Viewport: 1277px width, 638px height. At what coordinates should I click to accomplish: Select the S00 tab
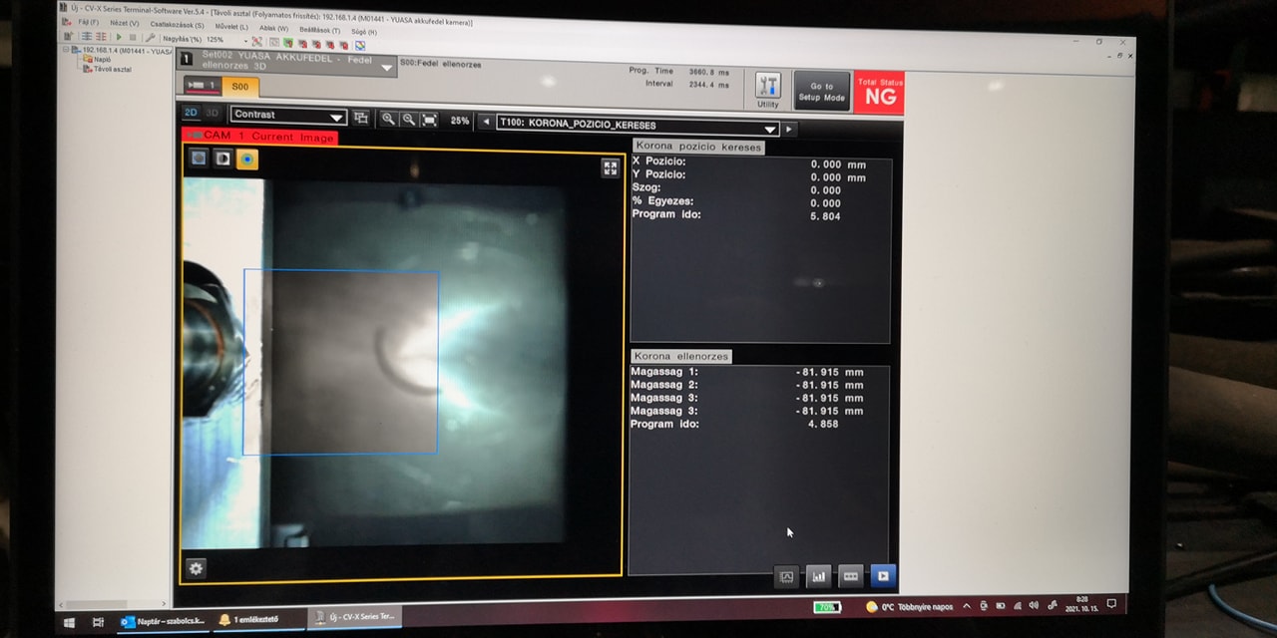tap(240, 87)
